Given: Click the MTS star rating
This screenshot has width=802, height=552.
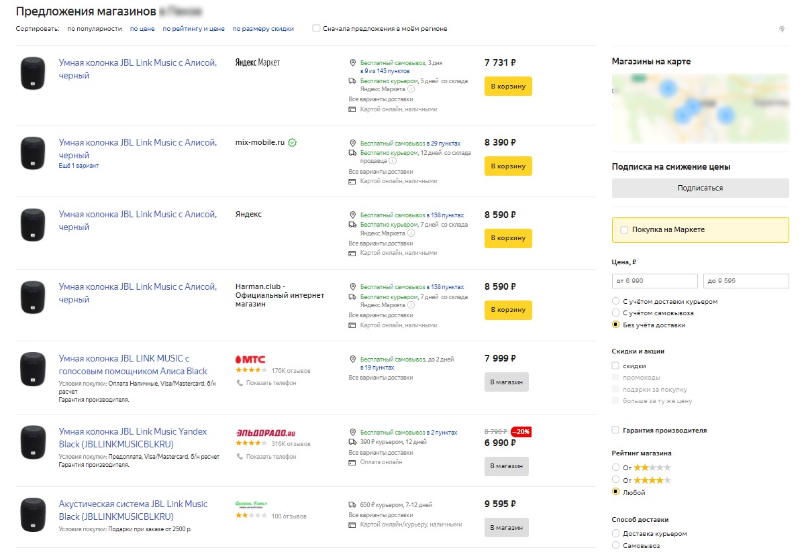Looking at the screenshot, I should tap(251, 370).
